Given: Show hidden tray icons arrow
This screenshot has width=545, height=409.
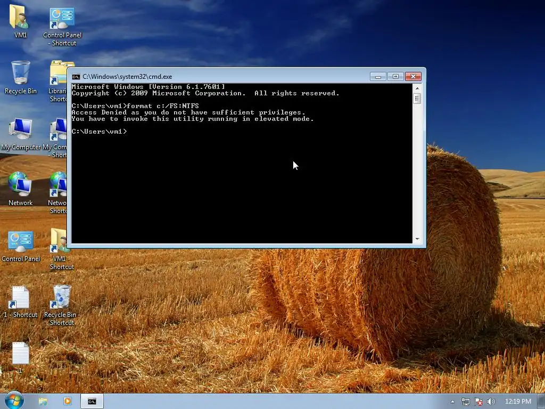Looking at the screenshot, I should [x=452, y=402].
